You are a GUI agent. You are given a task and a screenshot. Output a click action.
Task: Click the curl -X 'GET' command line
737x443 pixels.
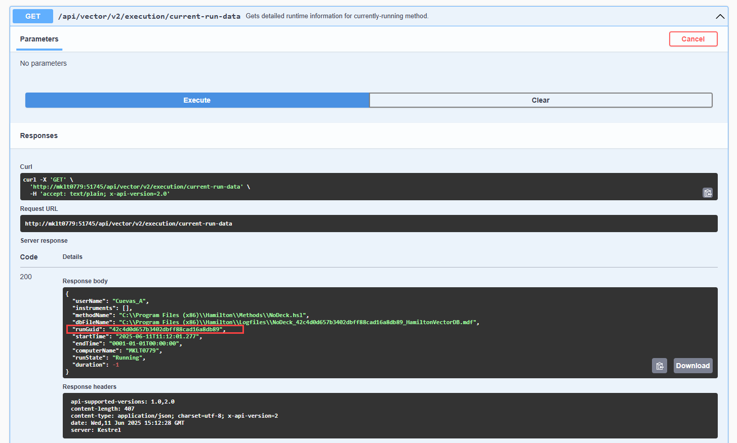point(48,180)
